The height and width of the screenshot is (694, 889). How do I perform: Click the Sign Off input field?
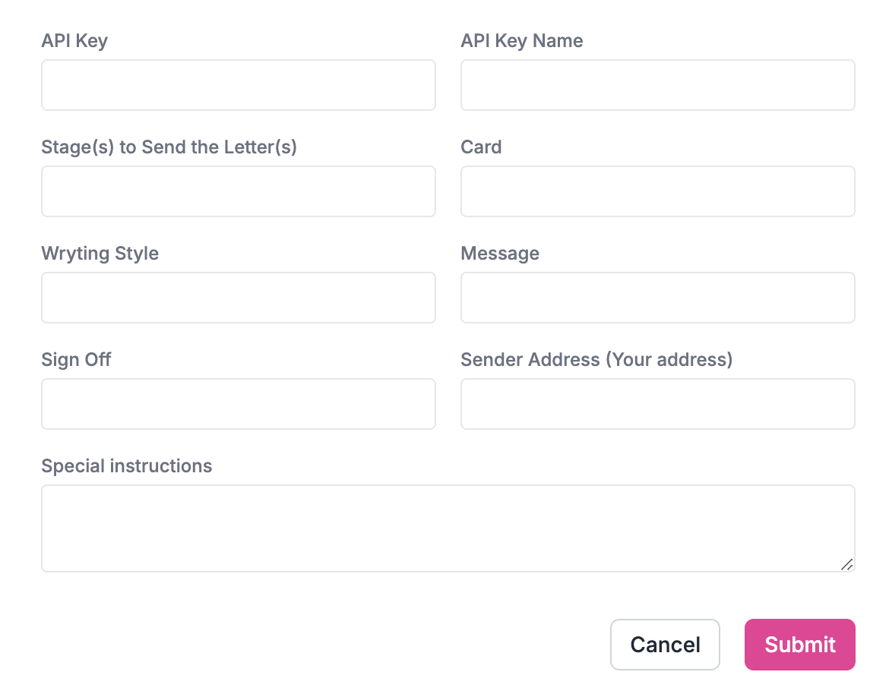[238, 404]
